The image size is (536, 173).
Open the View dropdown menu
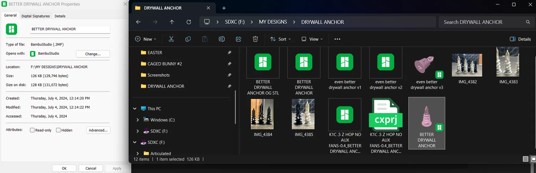[312, 39]
